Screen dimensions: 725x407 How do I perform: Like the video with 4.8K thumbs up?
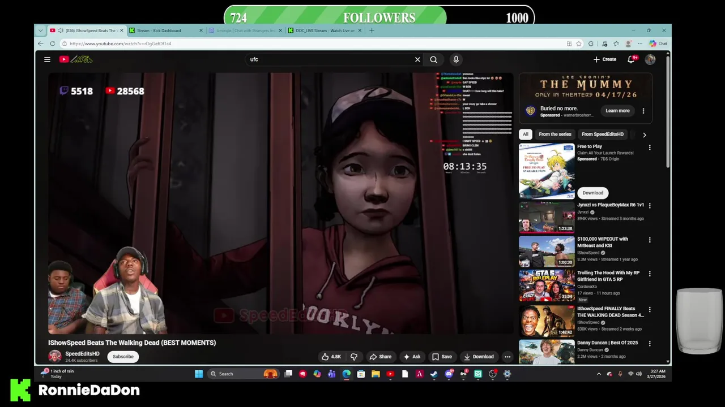pyautogui.click(x=331, y=357)
